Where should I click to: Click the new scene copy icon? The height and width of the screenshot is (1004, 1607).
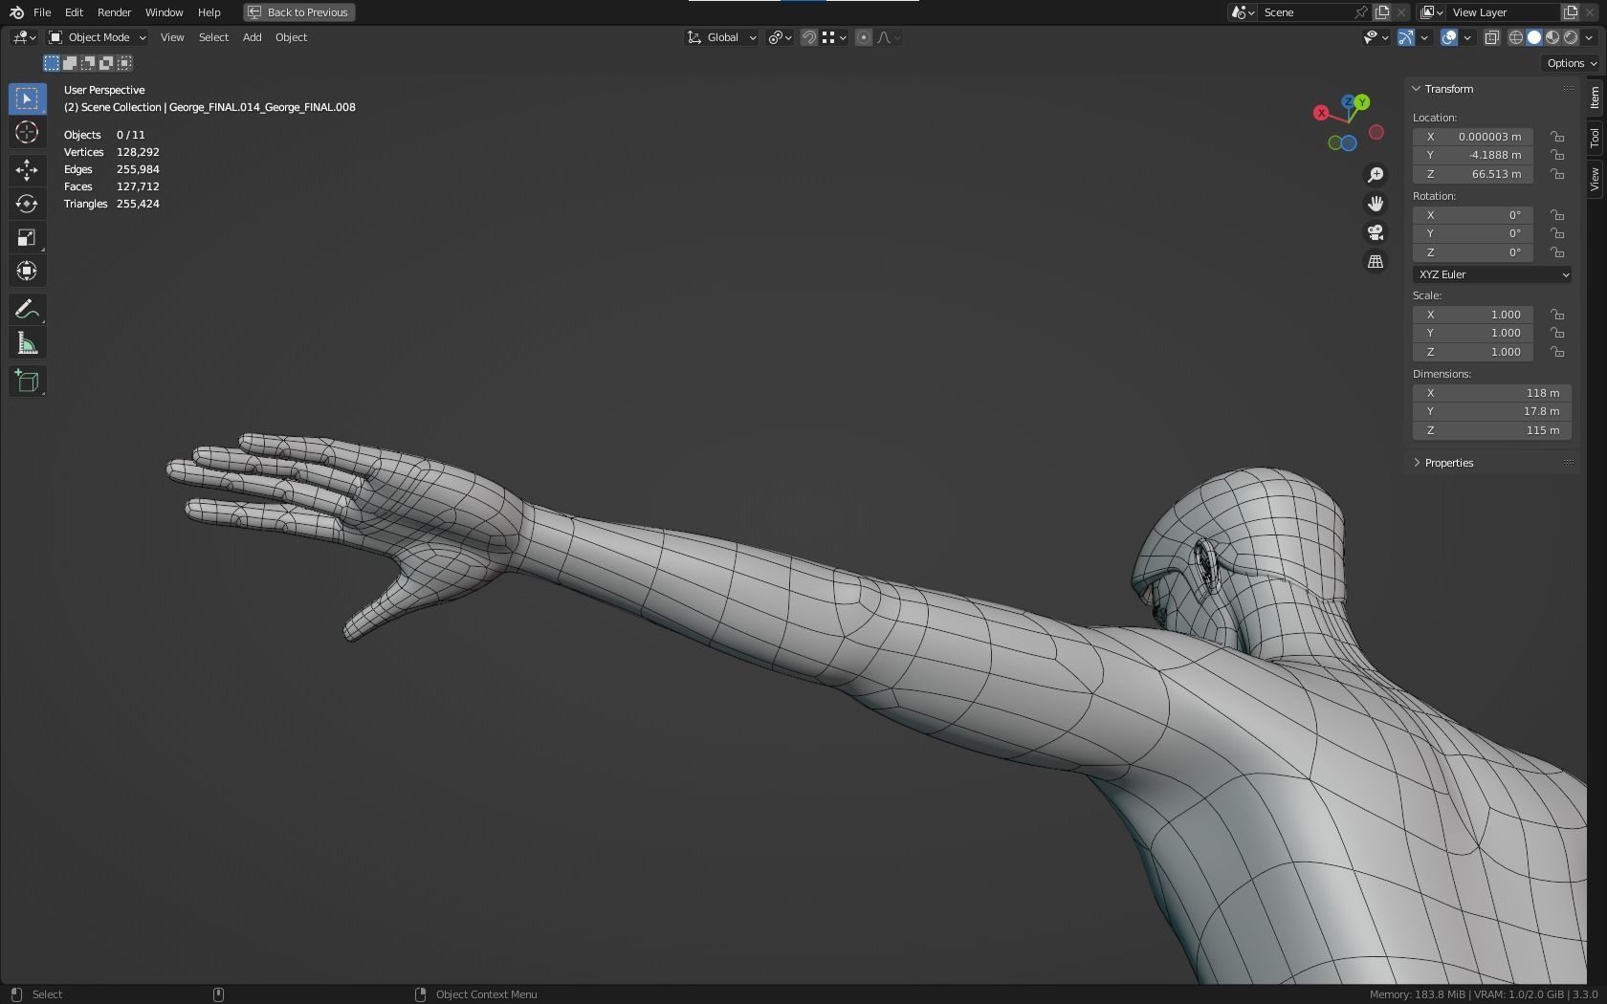[1382, 12]
